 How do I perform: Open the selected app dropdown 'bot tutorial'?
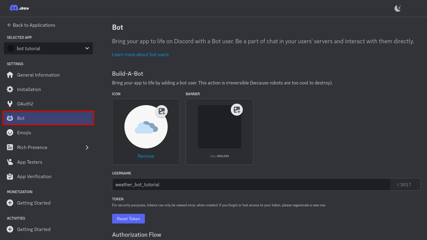point(48,48)
